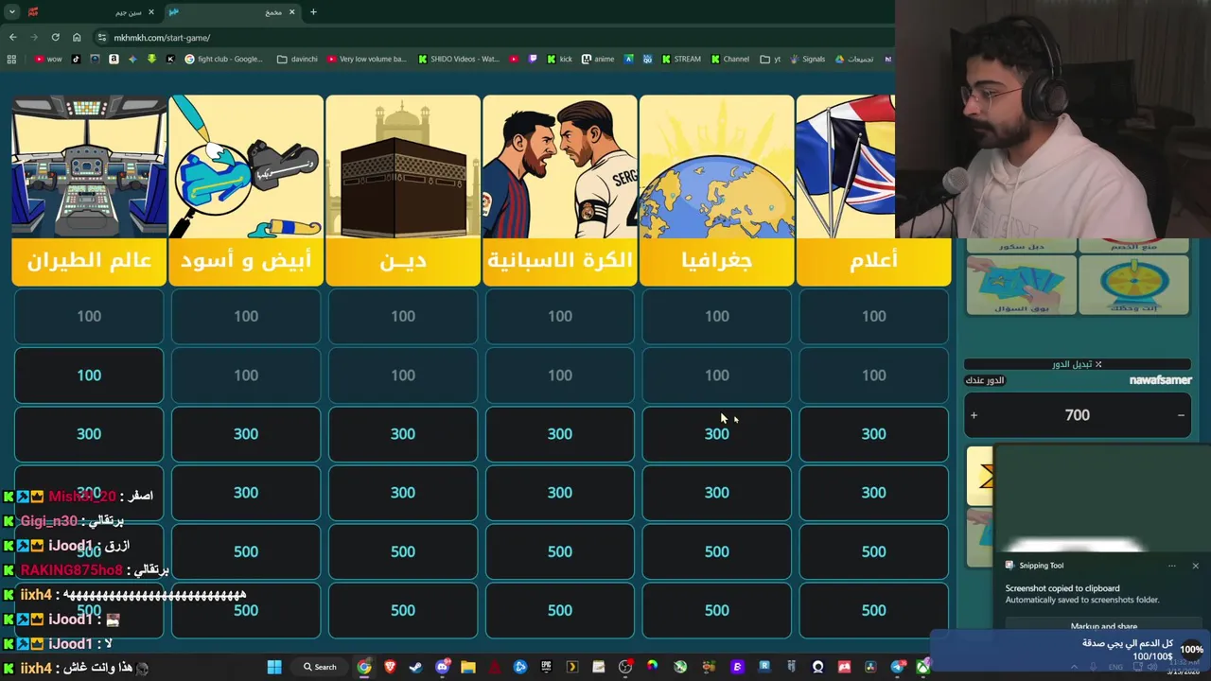This screenshot has width=1211, height=681.
Task: Use the دبل سكور power-up
Action: click(x=1022, y=246)
